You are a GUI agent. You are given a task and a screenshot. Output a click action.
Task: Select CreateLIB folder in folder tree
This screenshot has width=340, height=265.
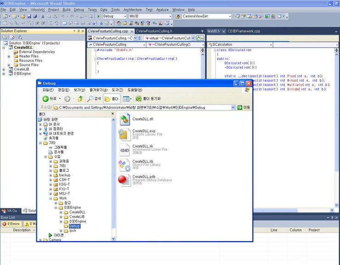(77, 217)
